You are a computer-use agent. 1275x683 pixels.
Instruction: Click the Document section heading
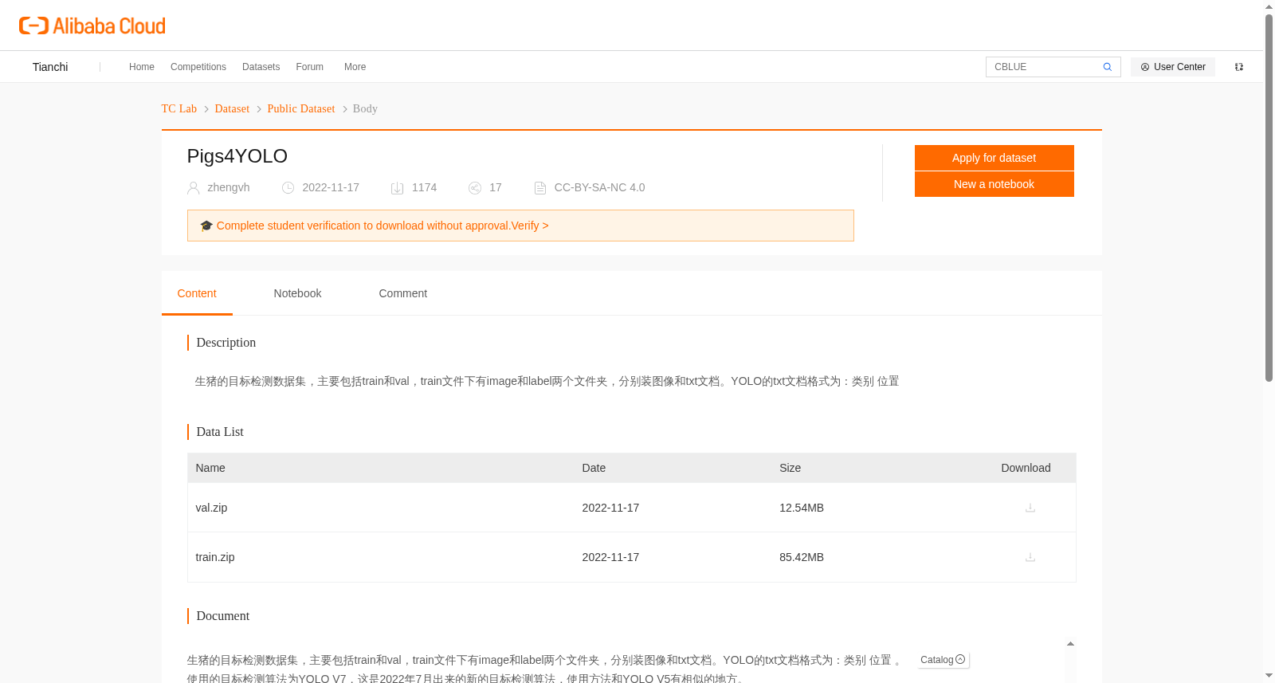pyautogui.click(x=223, y=616)
